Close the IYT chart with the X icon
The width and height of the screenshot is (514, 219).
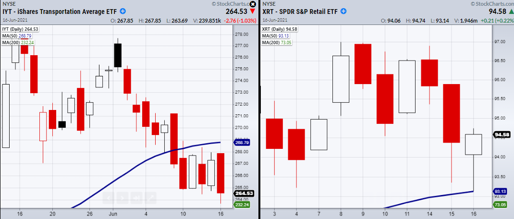pyautogui.click(x=252, y=4)
